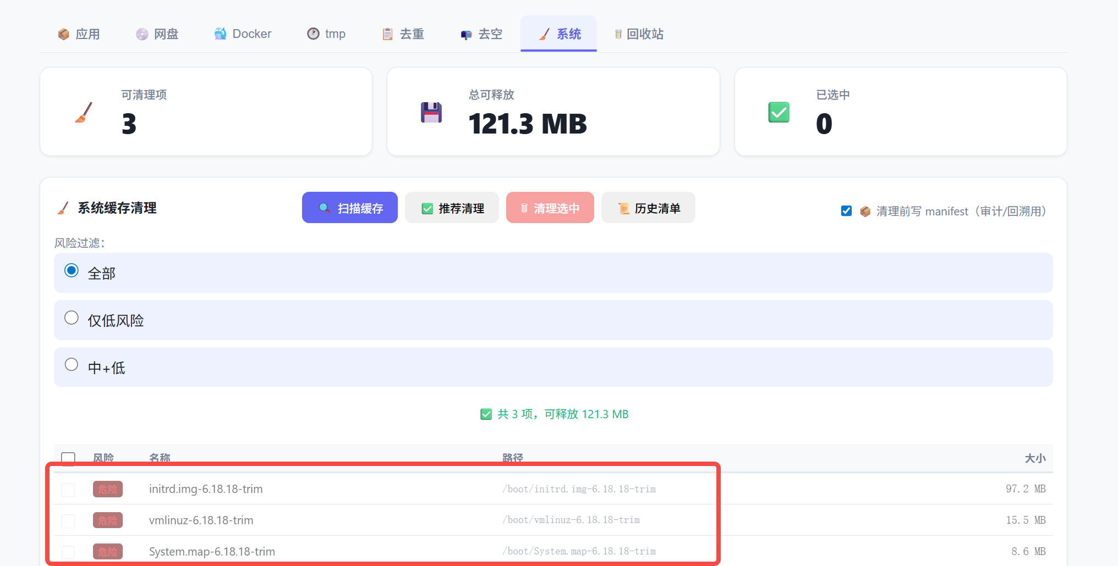The width and height of the screenshot is (1118, 566).
Task: Click 清理选中 button
Action: pyautogui.click(x=550, y=208)
